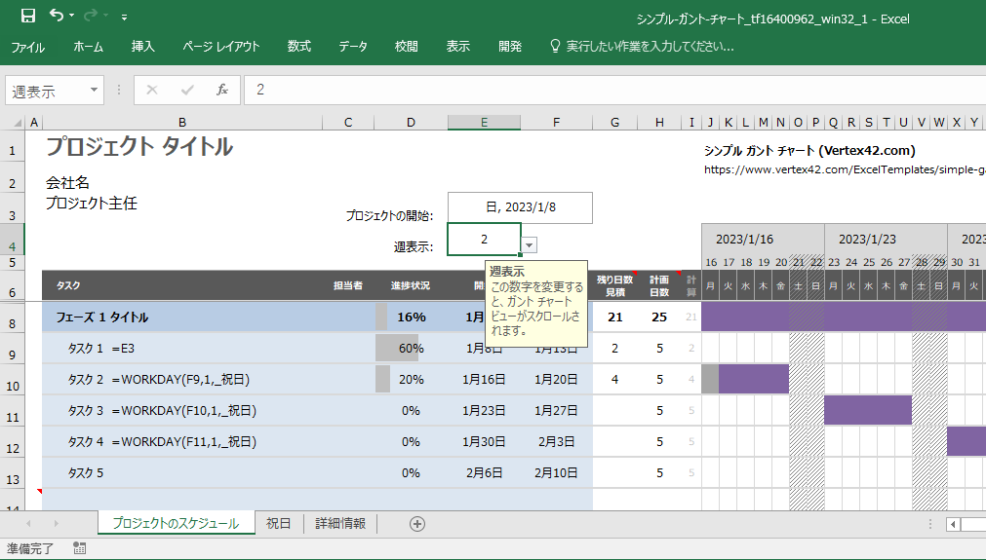Screen dimensions: 986x560
Task: Open the データ ribbon tab
Action: [353, 47]
